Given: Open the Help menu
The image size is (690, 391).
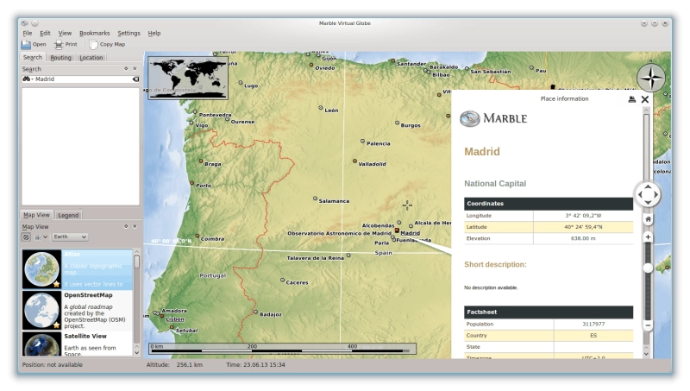Looking at the screenshot, I should (x=154, y=33).
